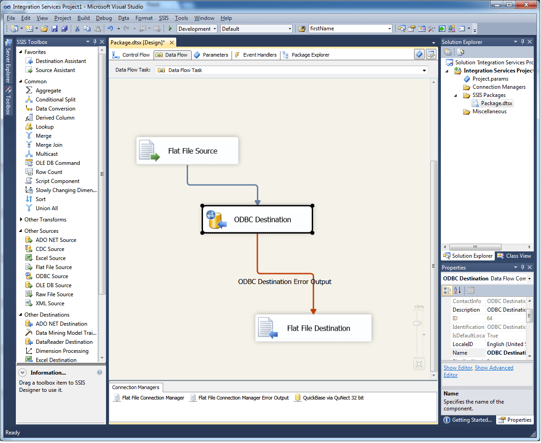Click the Show Editor link

tap(458, 368)
